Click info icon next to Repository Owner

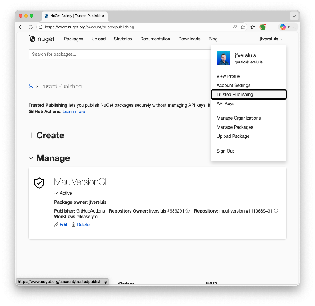(188, 211)
